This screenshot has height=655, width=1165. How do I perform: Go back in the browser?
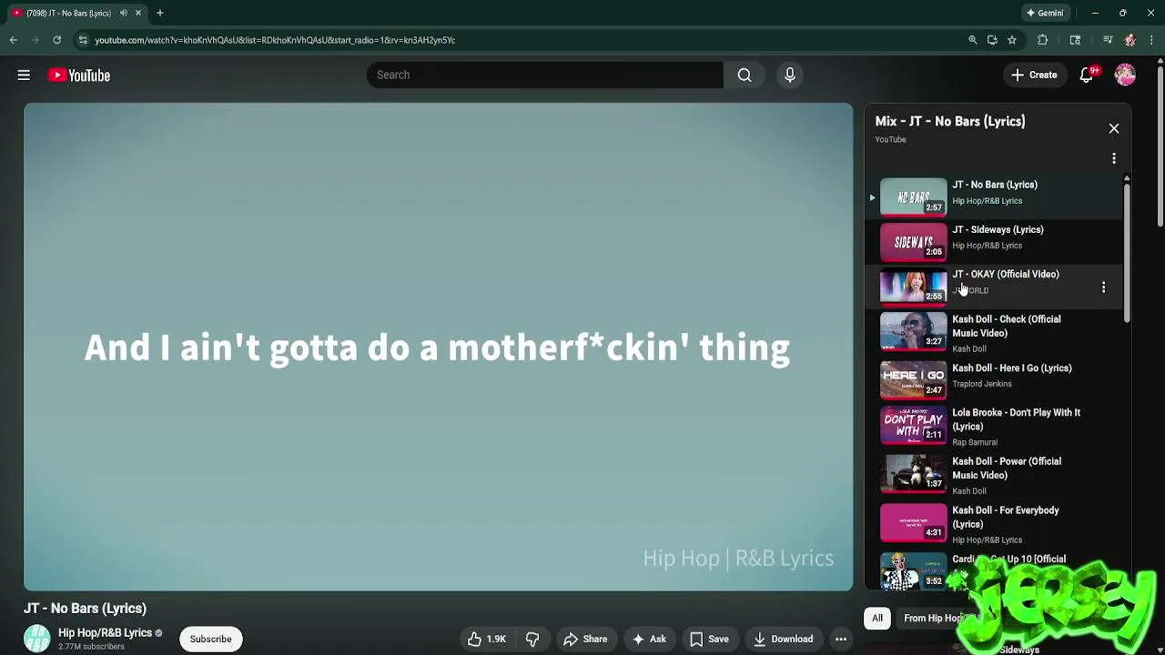(x=14, y=40)
